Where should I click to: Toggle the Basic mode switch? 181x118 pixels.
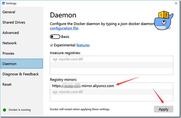point(55,37)
